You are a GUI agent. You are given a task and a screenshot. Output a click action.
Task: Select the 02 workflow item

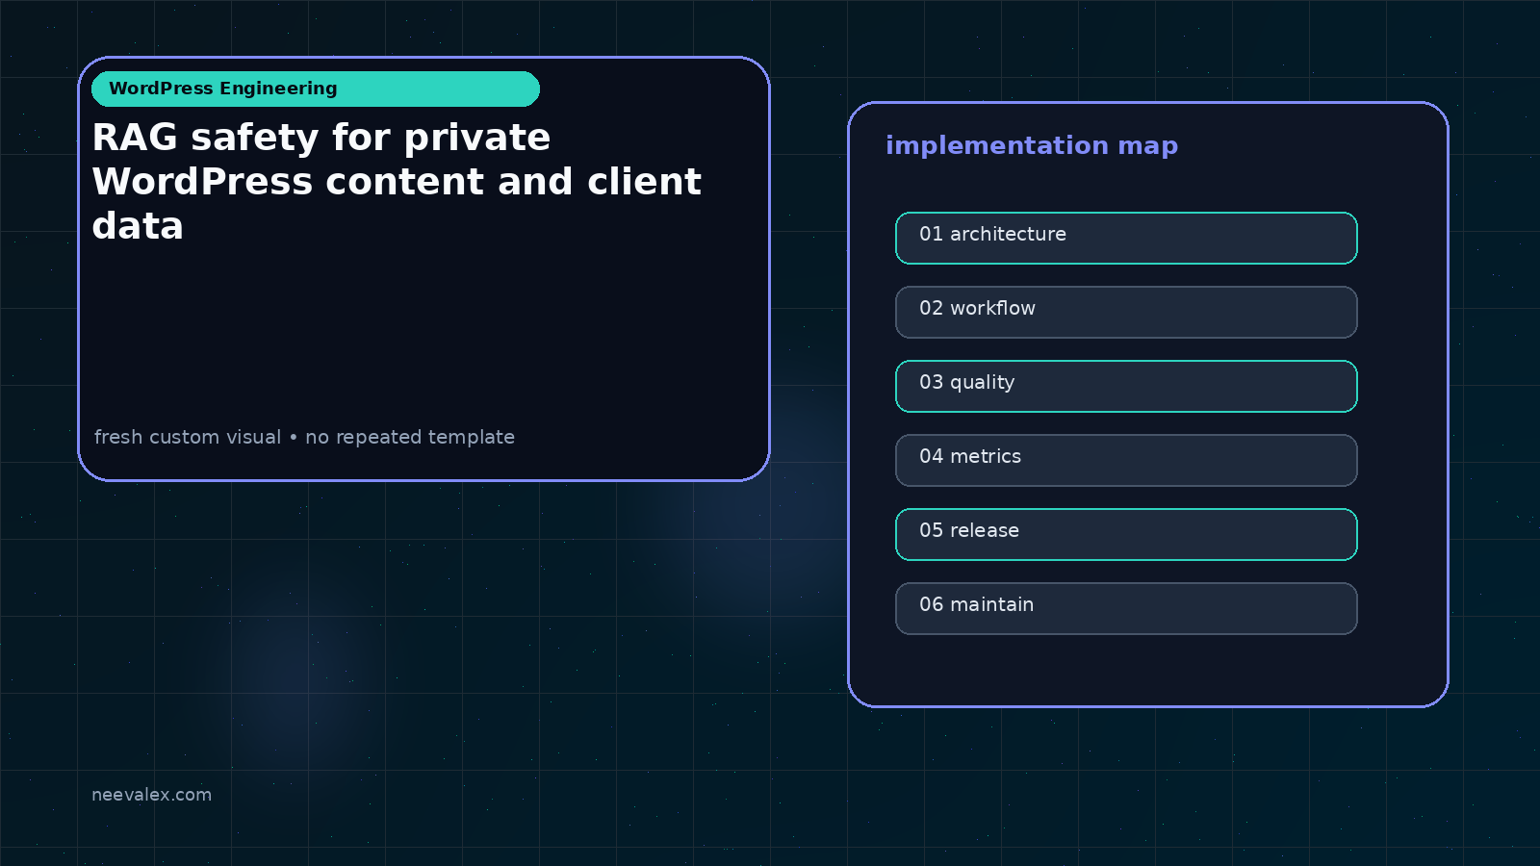pyautogui.click(x=1126, y=312)
